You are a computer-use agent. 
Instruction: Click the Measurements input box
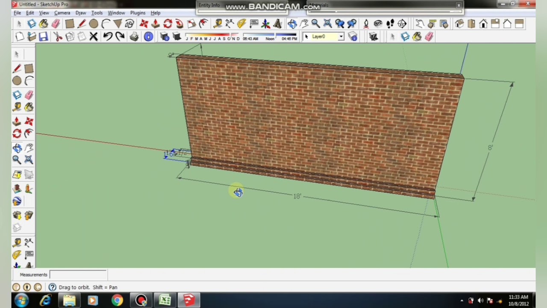click(78, 275)
